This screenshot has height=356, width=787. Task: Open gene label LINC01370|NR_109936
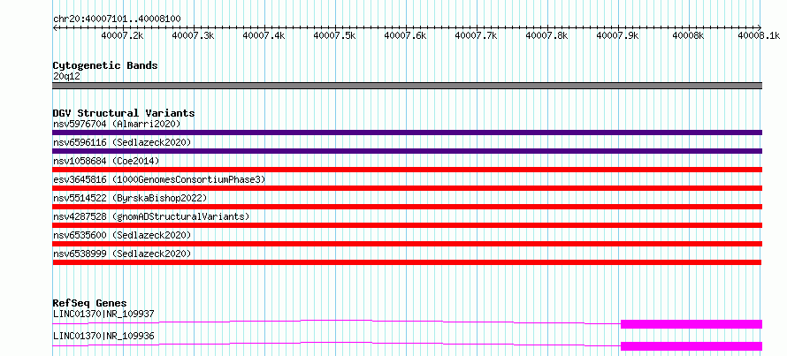(x=103, y=336)
